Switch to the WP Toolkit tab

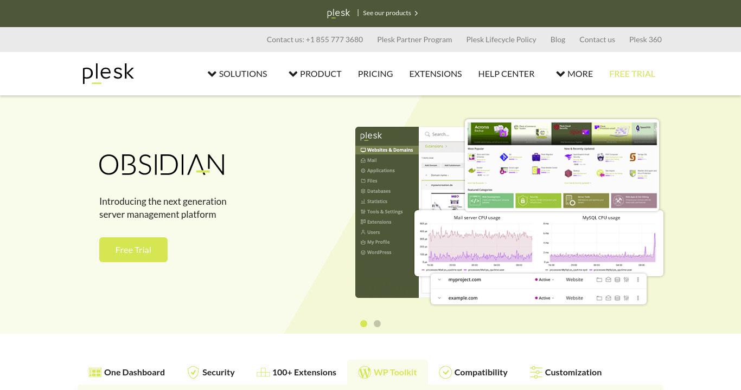(x=387, y=372)
